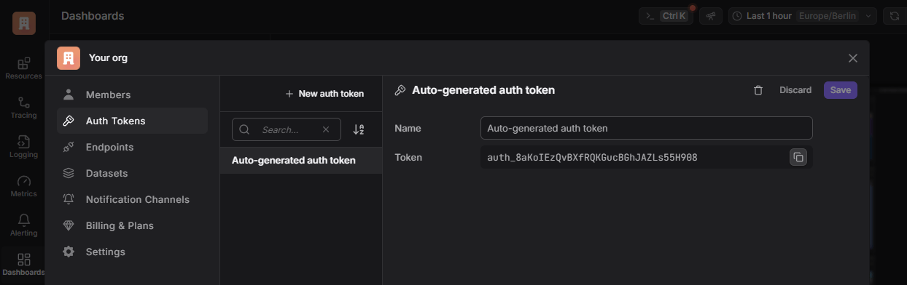Open the Members settings section
The width and height of the screenshot is (907, 285).
click(x=132, y=95)
